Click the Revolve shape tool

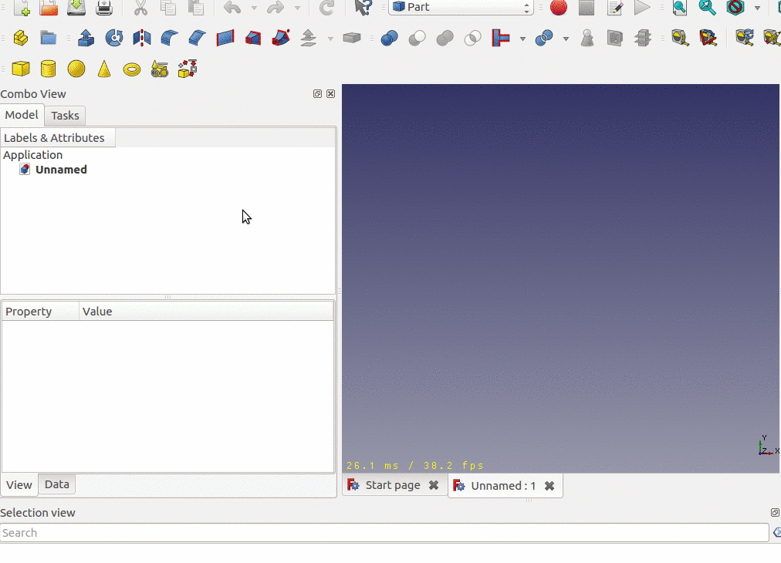114,38
